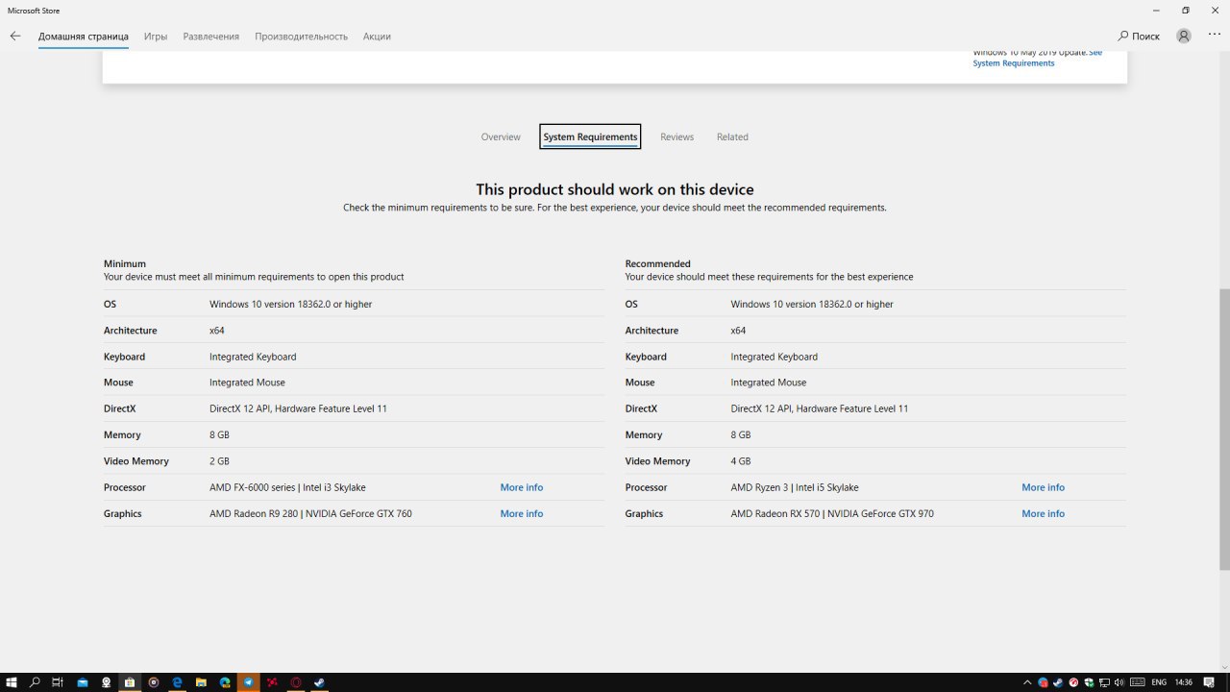Click the recommended Video Memory value '4 GB'
Viewport: 1230px width, 692px height.
pos(741,461)
